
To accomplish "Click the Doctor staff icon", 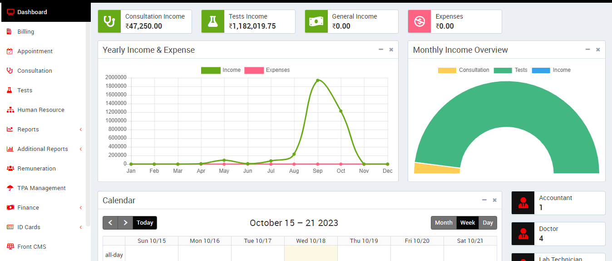I will tap(523, 234).
